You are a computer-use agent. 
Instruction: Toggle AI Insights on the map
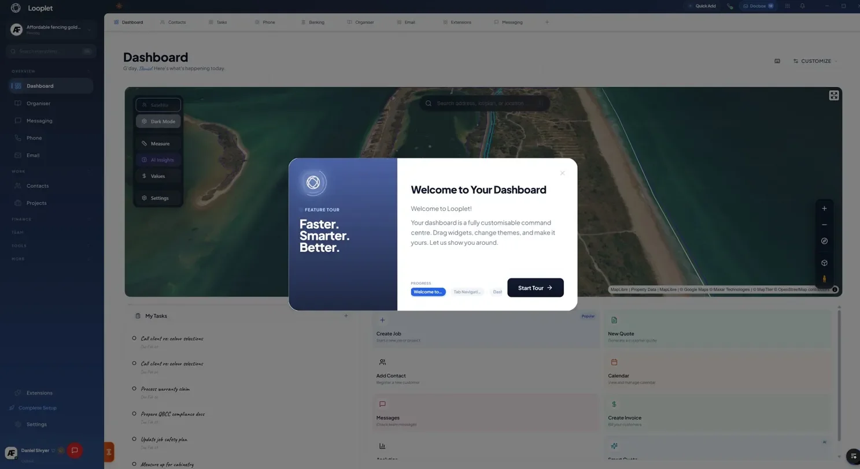click(158, 160)
